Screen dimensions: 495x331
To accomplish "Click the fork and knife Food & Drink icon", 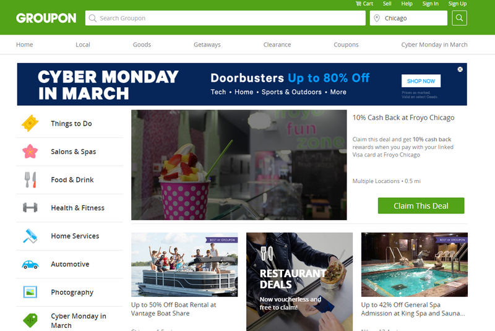I will [x=30, y=179].
